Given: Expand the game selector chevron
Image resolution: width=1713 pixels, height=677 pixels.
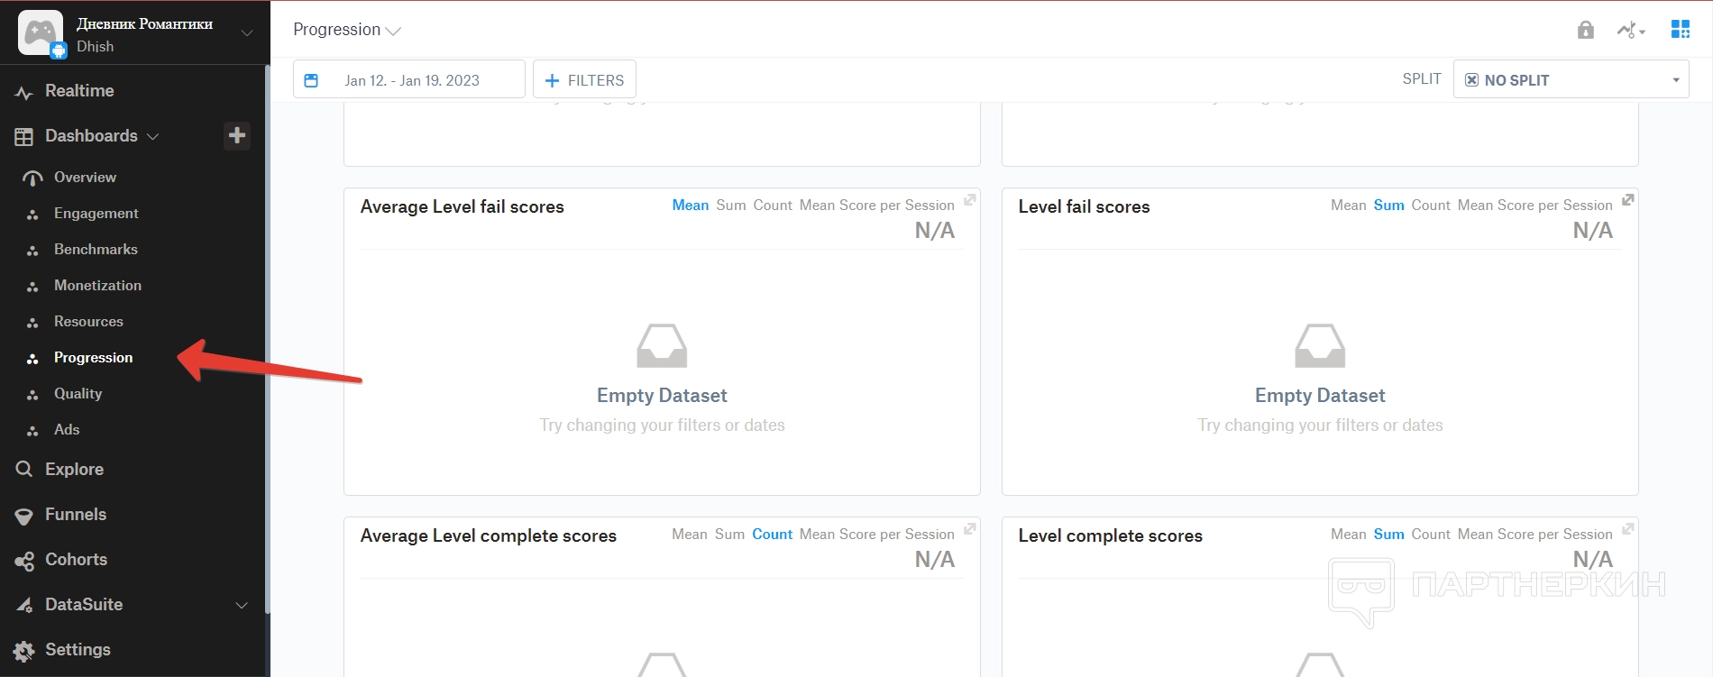Looking at the screenshot, I should 247,32.
